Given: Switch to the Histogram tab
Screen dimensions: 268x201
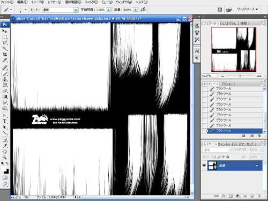Looking at the screenshot, I should (229, 23).
